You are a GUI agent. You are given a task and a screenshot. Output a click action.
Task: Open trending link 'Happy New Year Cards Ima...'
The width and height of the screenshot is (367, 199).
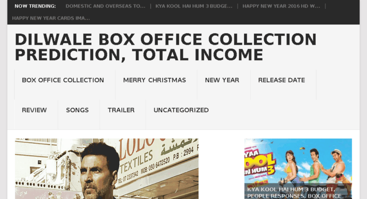point(51,18)
